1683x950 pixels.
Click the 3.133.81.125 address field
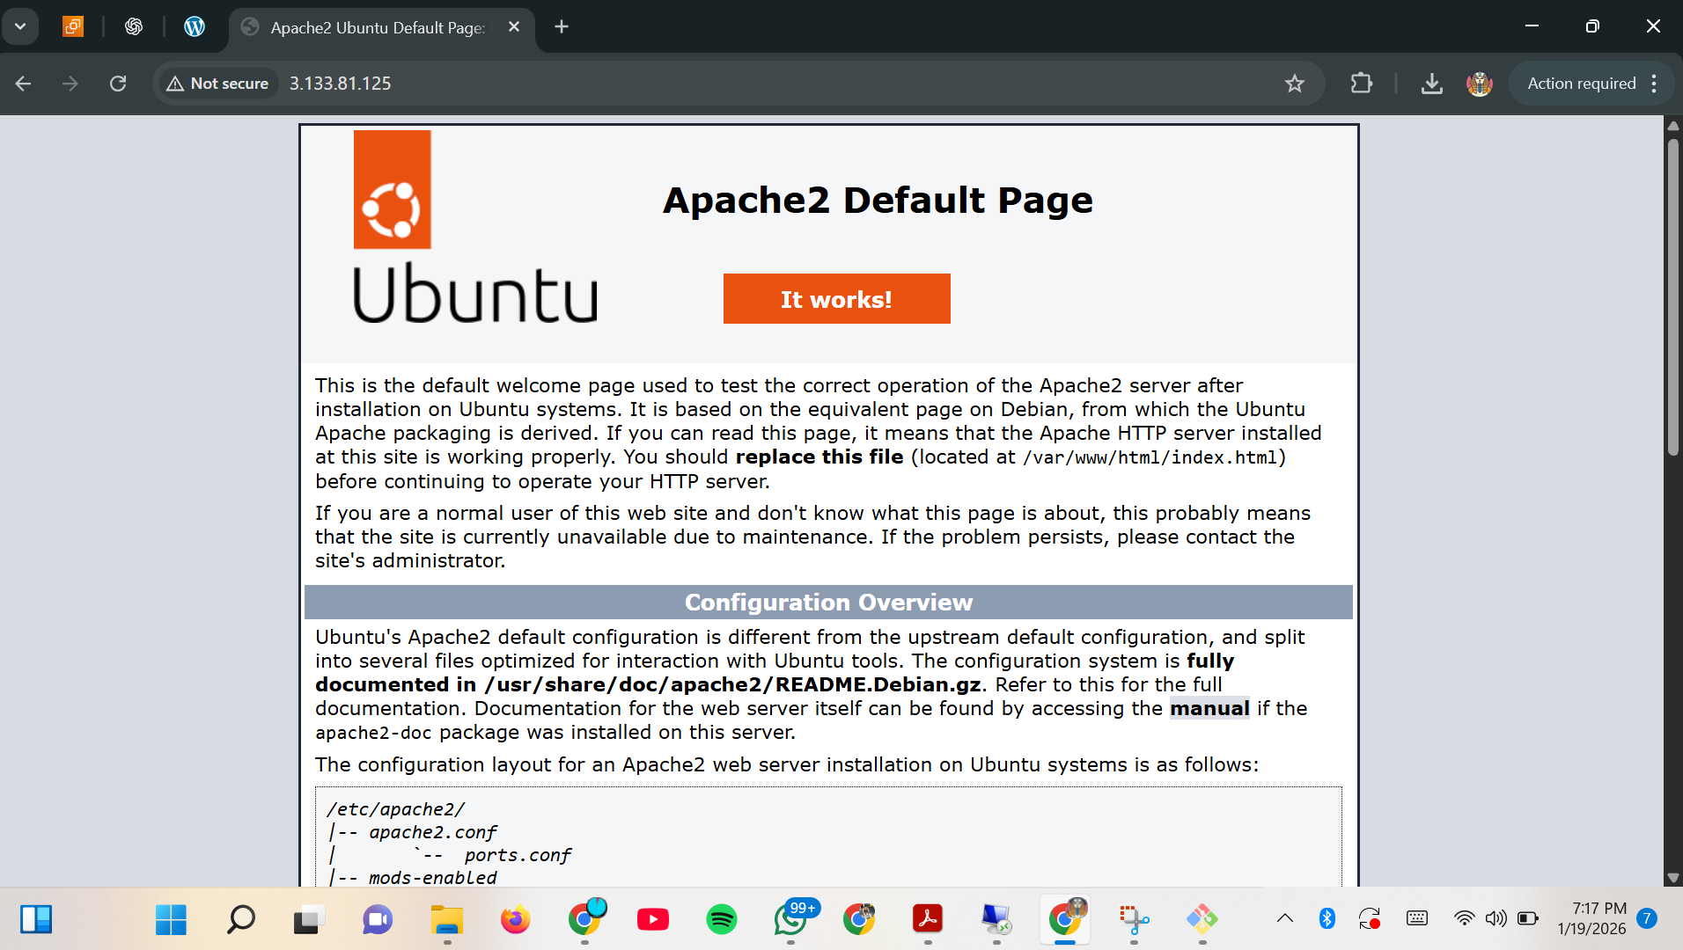pos(340,84)
